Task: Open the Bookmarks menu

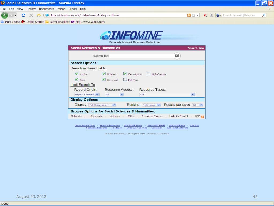Action: pyautogui.click(x=47, y=9)
